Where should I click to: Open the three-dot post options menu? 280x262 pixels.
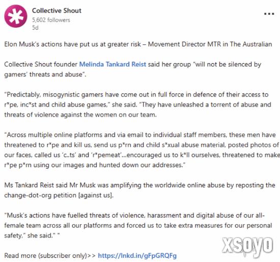click(269, 14)
